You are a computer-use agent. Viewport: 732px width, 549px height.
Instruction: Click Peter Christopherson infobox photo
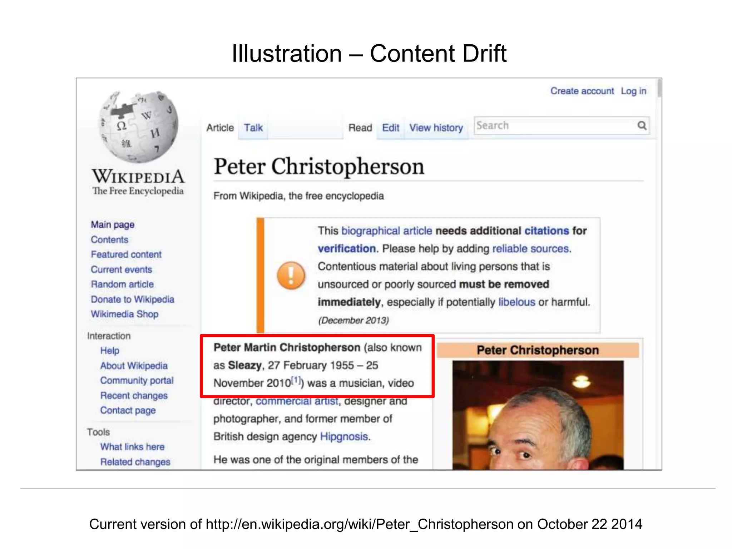pos(538,415)
